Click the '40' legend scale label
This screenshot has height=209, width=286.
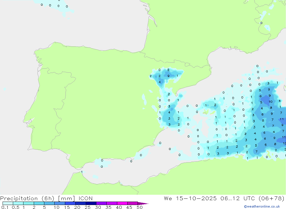point(119,207)
